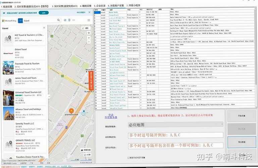Switch to 6. 外贸客户采集 tab

[x=116, y=6]
